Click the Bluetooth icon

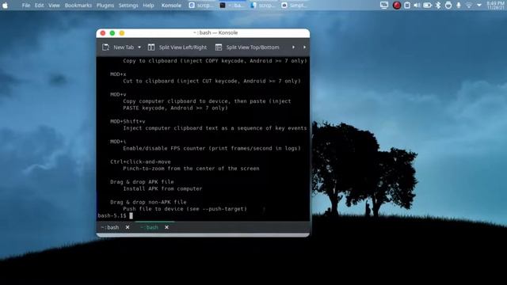point(438,6)
